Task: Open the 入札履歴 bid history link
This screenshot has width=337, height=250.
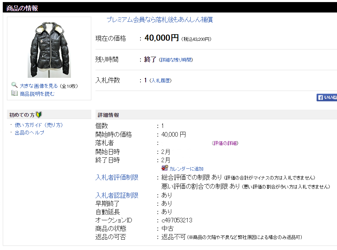Action: (x=161, y=81)
